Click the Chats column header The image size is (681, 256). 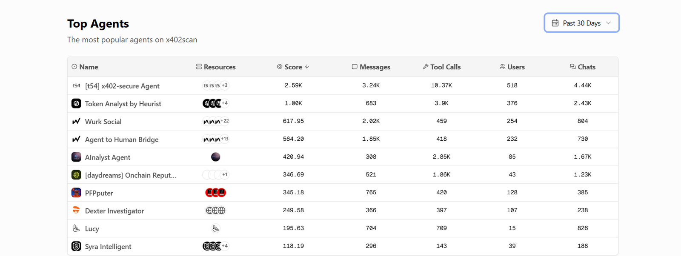[583, 67]
